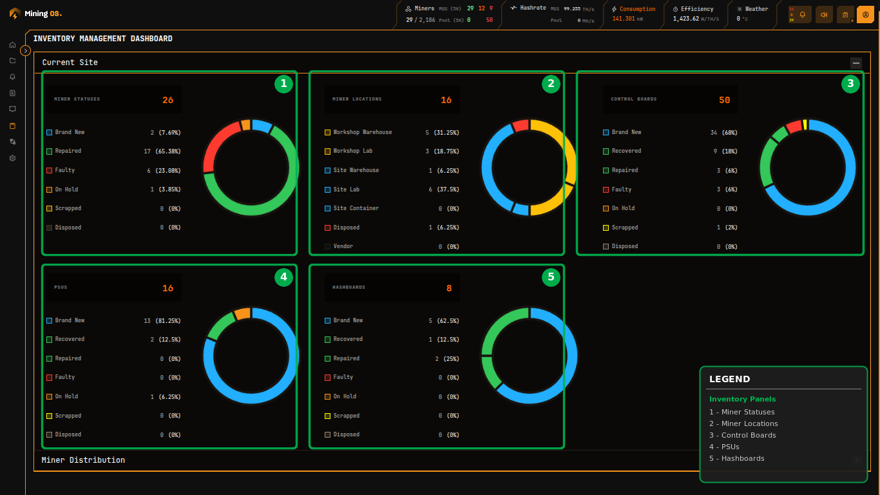Open the user profile icon

(865, 14)
